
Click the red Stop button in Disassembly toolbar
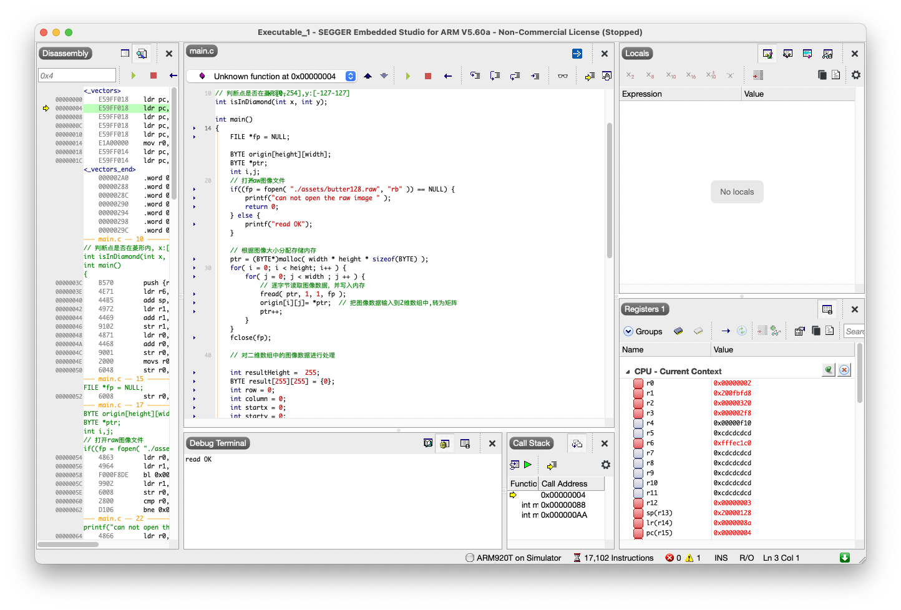tap(153, 75)
